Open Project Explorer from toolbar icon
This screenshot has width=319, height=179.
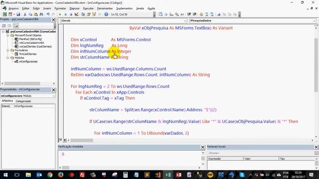click(x=83, y=14)
